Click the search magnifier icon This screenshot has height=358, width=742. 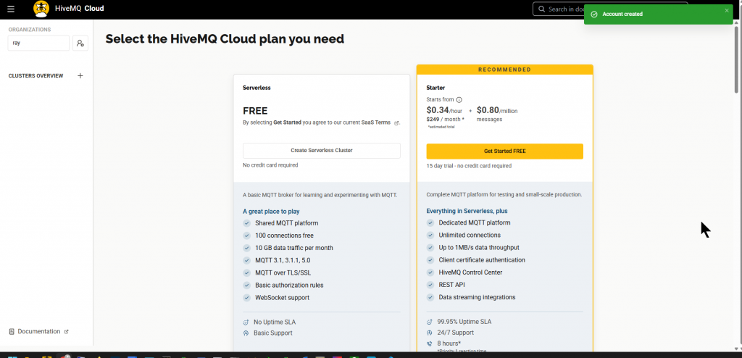click(541, 9)
